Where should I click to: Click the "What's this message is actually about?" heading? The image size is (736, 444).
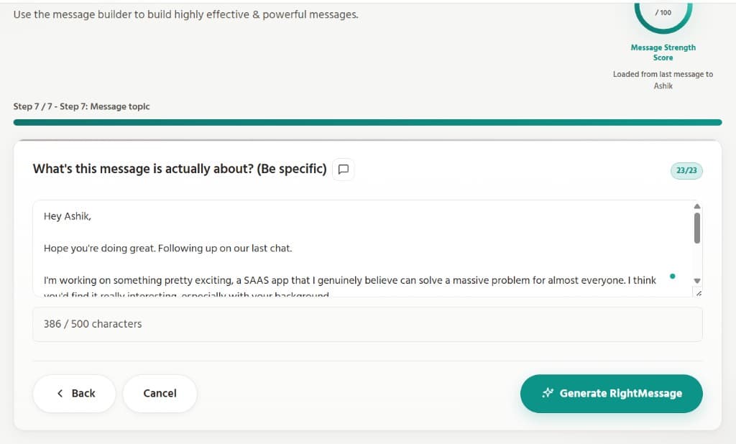click(x=180, y=170)
